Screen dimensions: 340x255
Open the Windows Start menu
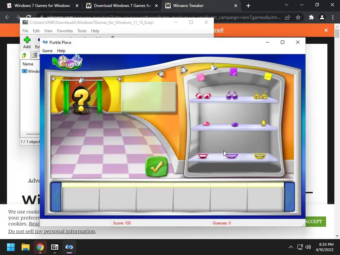[11, 247]
